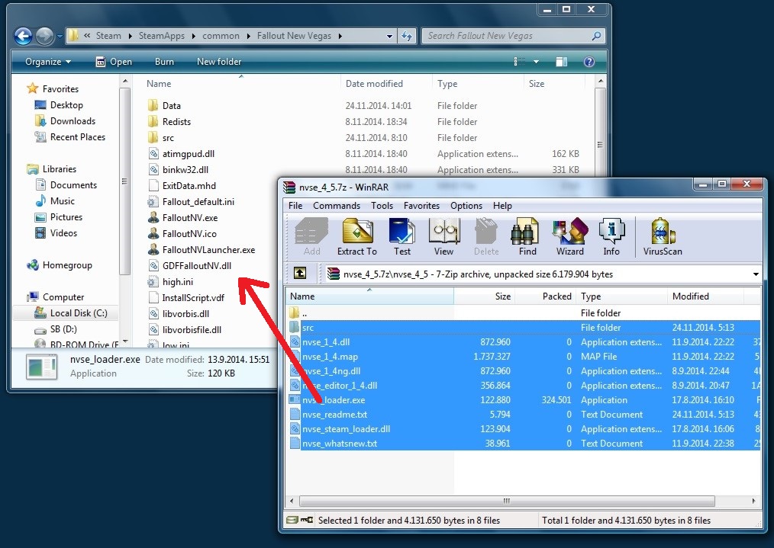
Task: Click the Burn button in Explorer
Action: tap(164, 62)
